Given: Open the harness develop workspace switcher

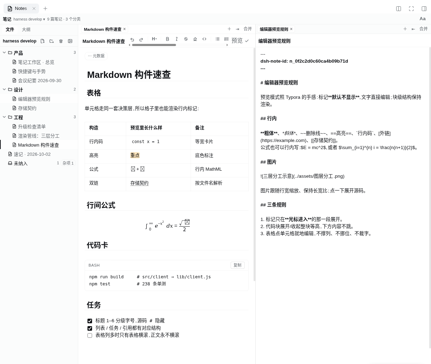Looking at the screenshot, I should pos(29,19).
